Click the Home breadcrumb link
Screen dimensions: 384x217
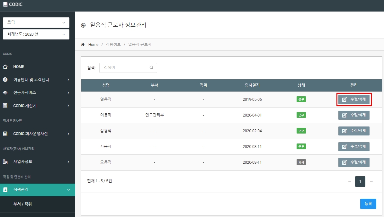coord(93,45)
